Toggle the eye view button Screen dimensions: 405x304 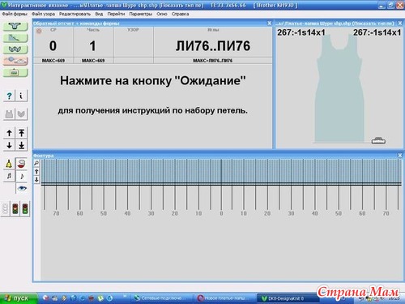click(x=21, y=188)
